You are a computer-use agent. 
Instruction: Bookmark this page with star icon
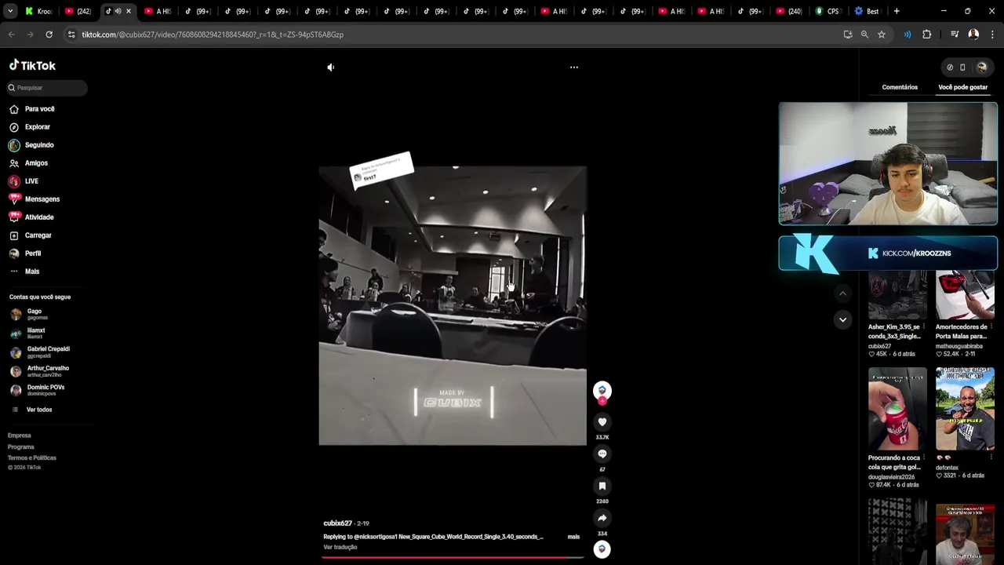(882, 35)
